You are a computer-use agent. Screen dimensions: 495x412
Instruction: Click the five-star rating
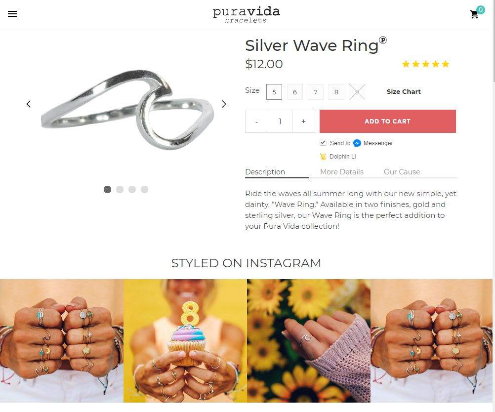point(425,64)
